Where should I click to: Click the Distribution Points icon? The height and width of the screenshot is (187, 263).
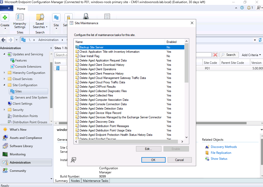[10, 116]
